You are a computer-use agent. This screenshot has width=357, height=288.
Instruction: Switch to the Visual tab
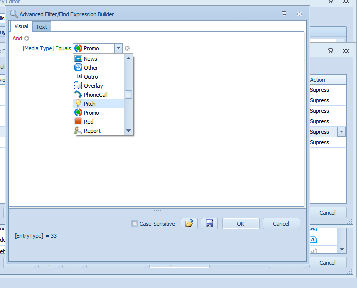(x=21, y=26)
